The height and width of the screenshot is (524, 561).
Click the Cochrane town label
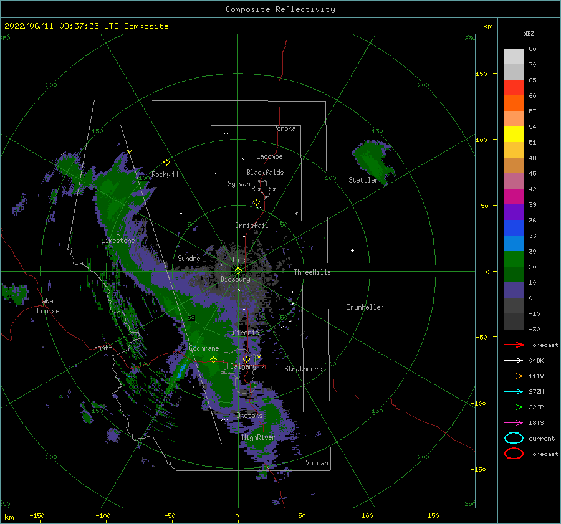click(204, 348)
